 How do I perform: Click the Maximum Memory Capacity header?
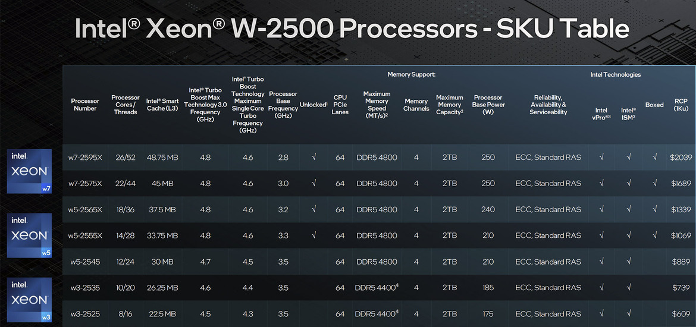pyautogui.click(x=450, y=105)
